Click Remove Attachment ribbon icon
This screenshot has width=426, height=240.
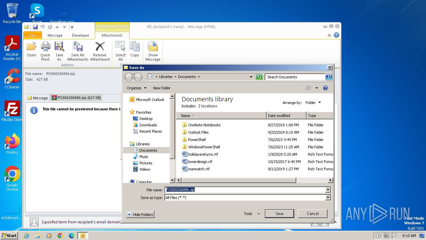point(100,51)
